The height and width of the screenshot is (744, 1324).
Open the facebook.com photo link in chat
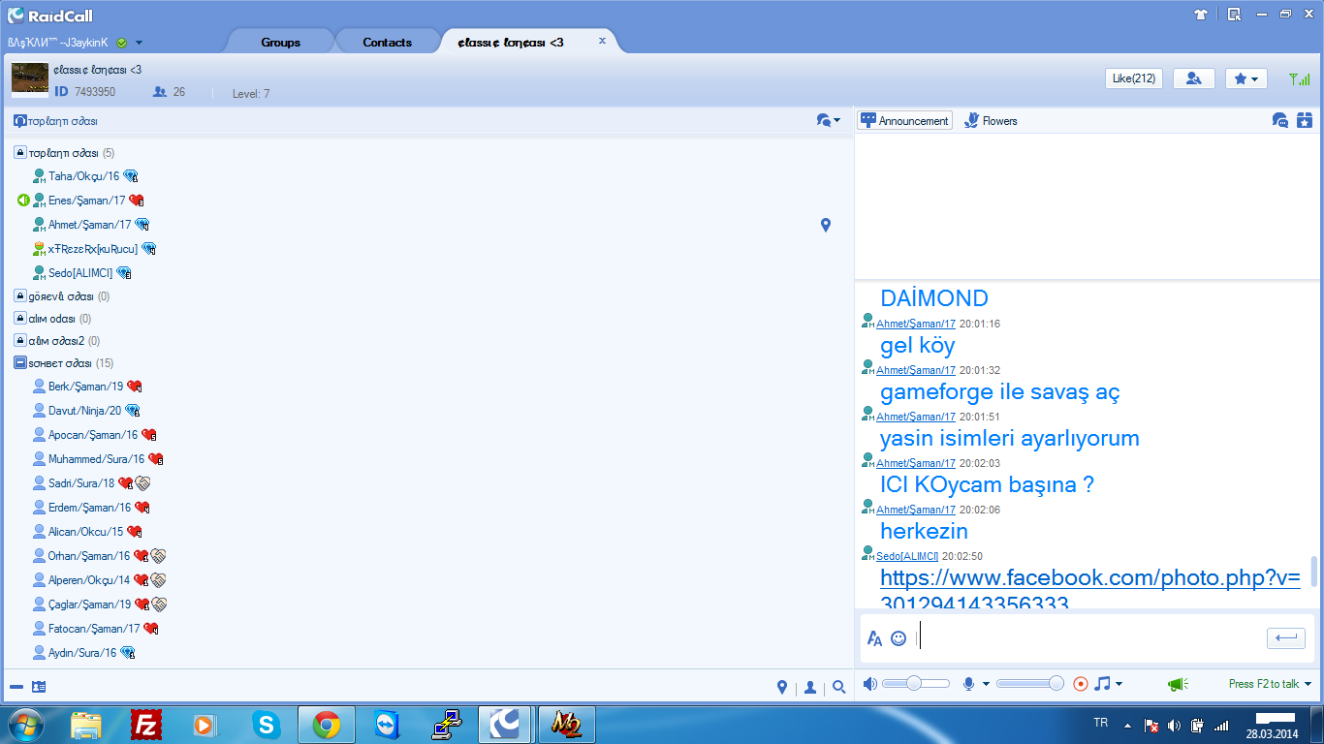pyautogui.click(x=1090, y=590)
